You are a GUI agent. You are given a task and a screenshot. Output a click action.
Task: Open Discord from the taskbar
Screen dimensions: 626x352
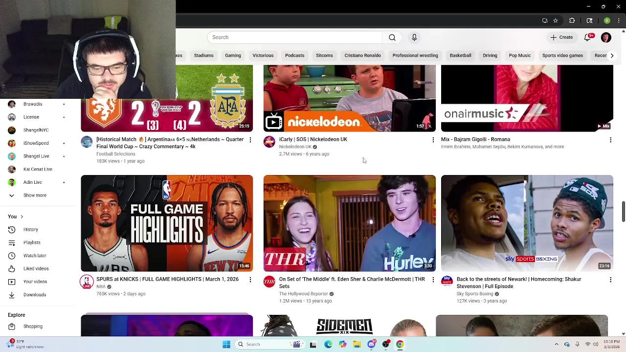coord(372,344)
